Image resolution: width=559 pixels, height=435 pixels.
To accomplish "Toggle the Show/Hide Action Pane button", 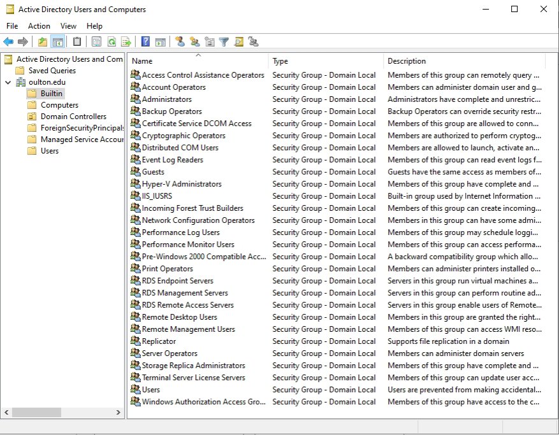I will [x=160, y=42].
